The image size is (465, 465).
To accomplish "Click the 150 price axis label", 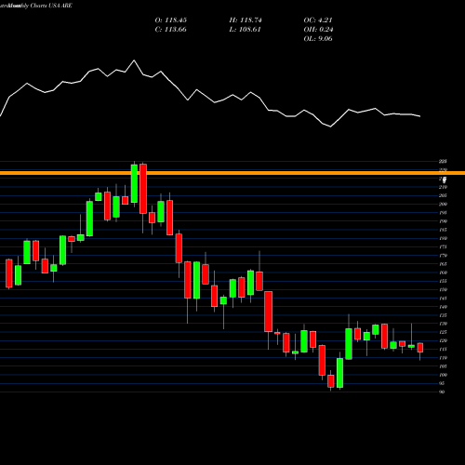I will click(x=443, y=290).
